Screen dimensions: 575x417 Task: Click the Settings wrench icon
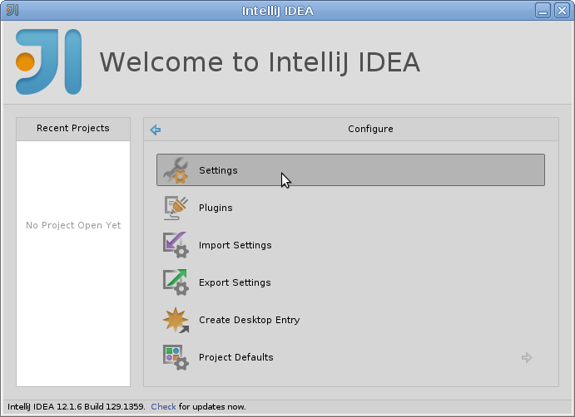[x=176, y=170]
